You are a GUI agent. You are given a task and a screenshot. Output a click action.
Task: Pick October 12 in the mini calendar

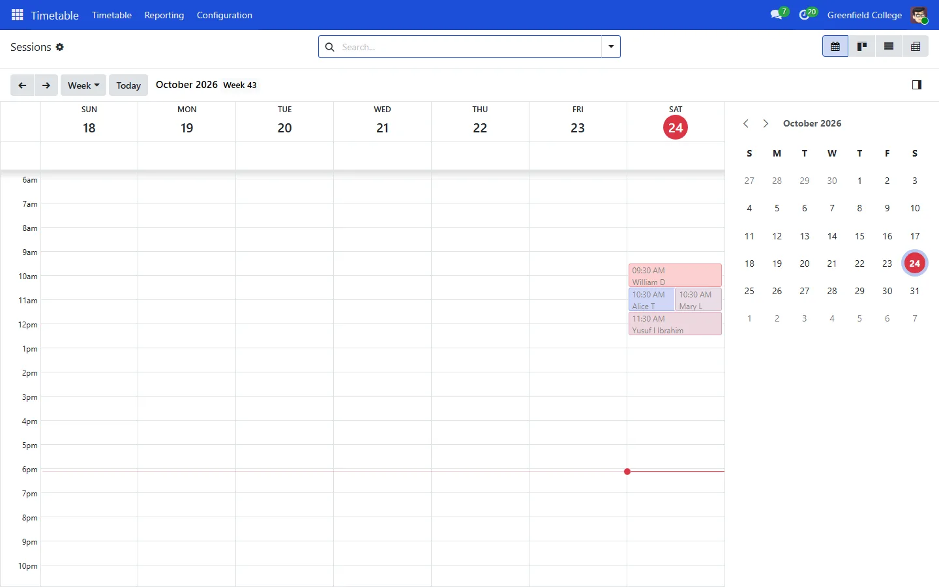click(777, 236)
